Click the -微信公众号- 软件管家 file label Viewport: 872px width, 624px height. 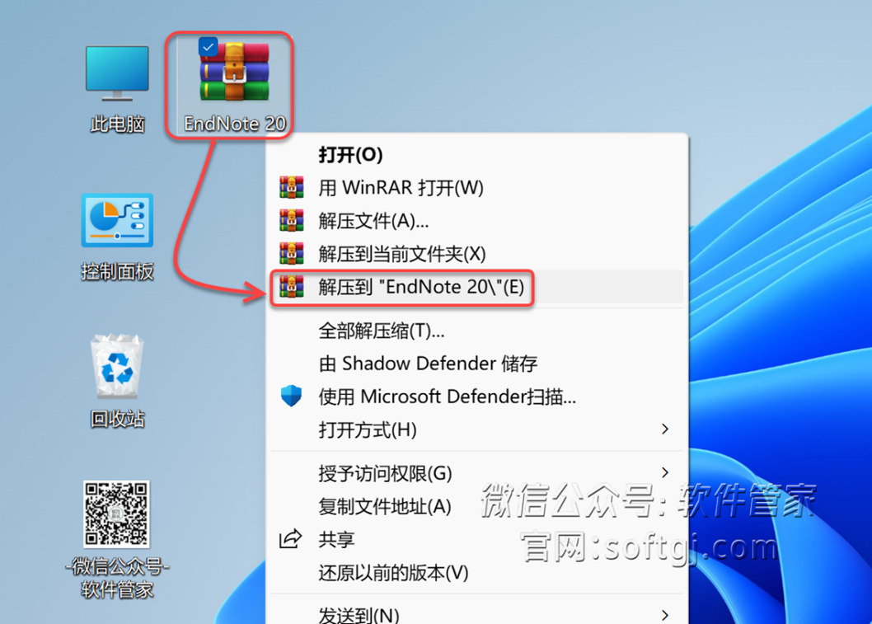117,578
